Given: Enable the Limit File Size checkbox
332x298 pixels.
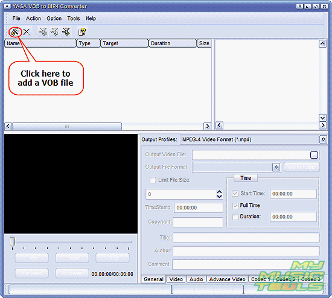Looking at the screenshot, I should (x=153, y=180).
